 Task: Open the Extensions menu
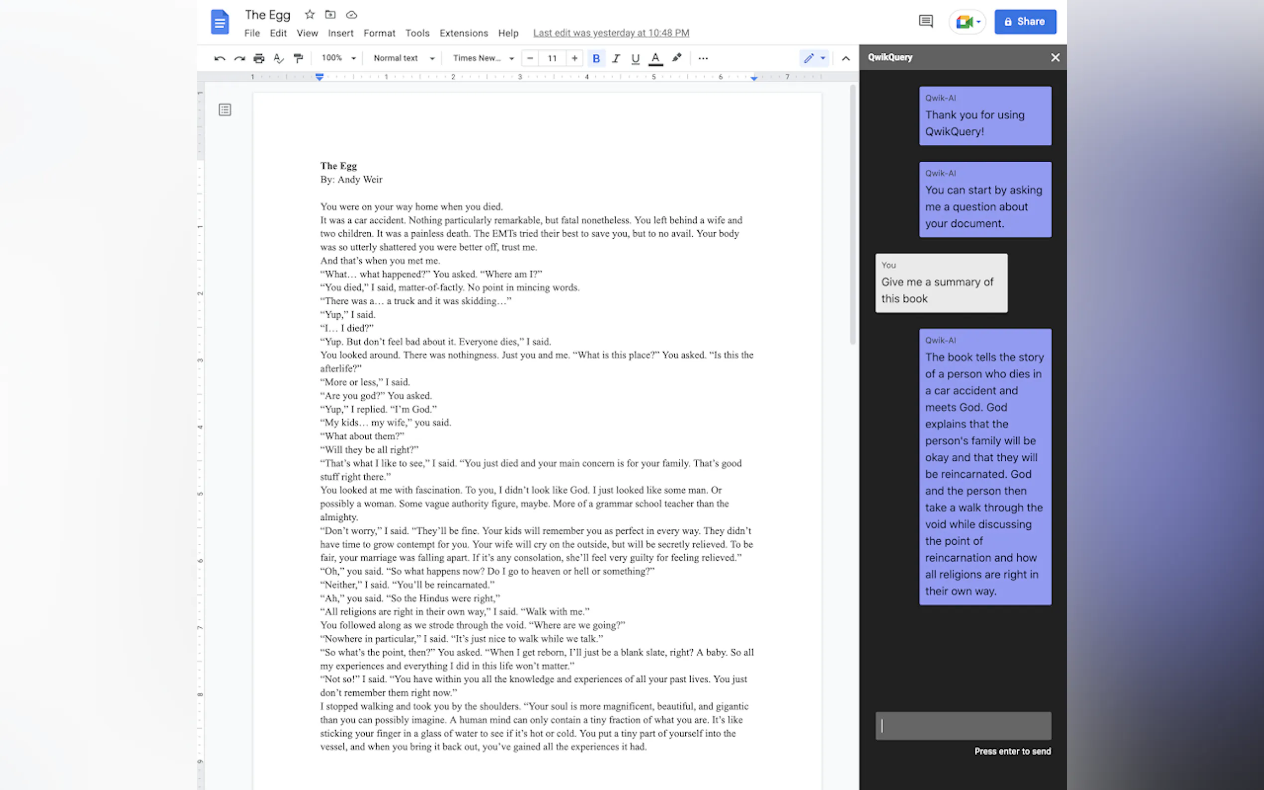click(463, 33)
